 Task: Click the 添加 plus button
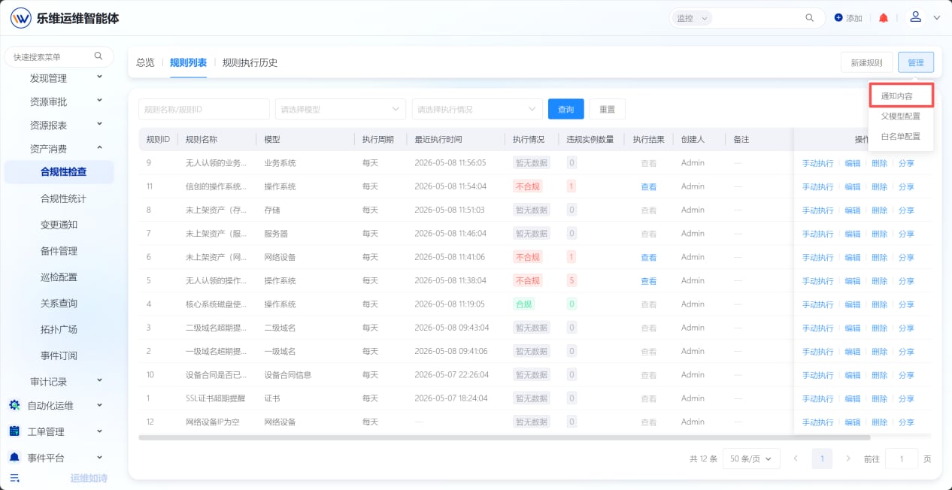tap(848, 18)
